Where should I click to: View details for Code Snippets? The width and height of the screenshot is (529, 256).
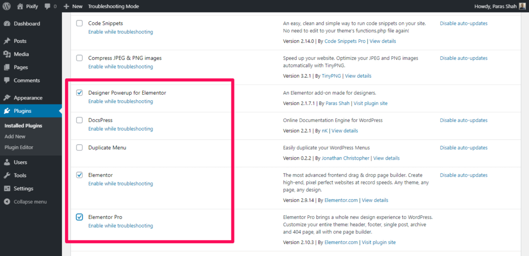click(383, 41)
